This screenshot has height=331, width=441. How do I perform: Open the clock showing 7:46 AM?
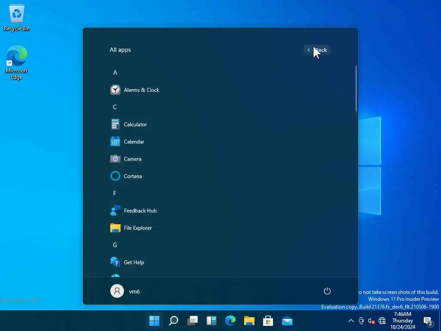pos(403,321)
